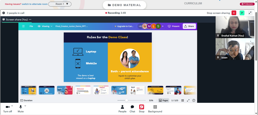Image resolution: width=258 pixels, height=115 pixels.
Task: Click 2 people in call text
Action: [15, 13]
